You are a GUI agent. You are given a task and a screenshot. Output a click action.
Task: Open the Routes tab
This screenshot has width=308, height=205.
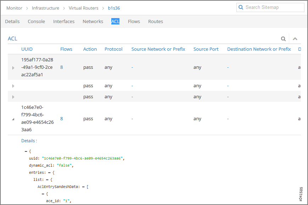156,22
